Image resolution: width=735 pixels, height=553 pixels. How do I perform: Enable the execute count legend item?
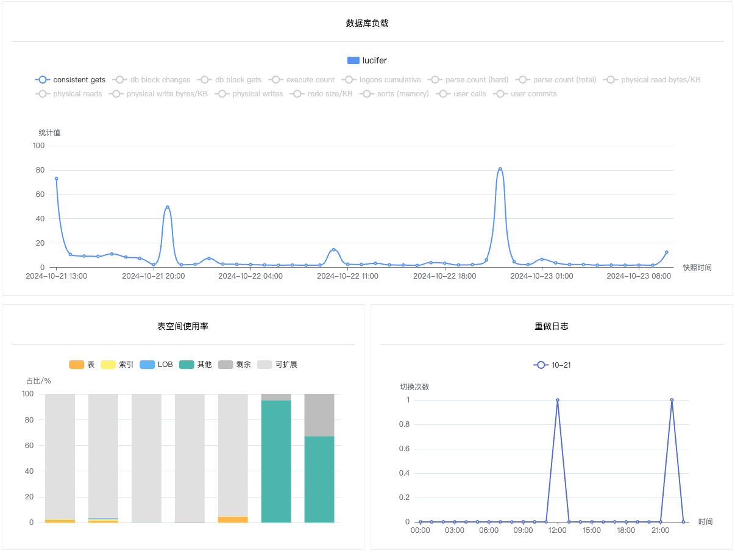pos(301,80)
